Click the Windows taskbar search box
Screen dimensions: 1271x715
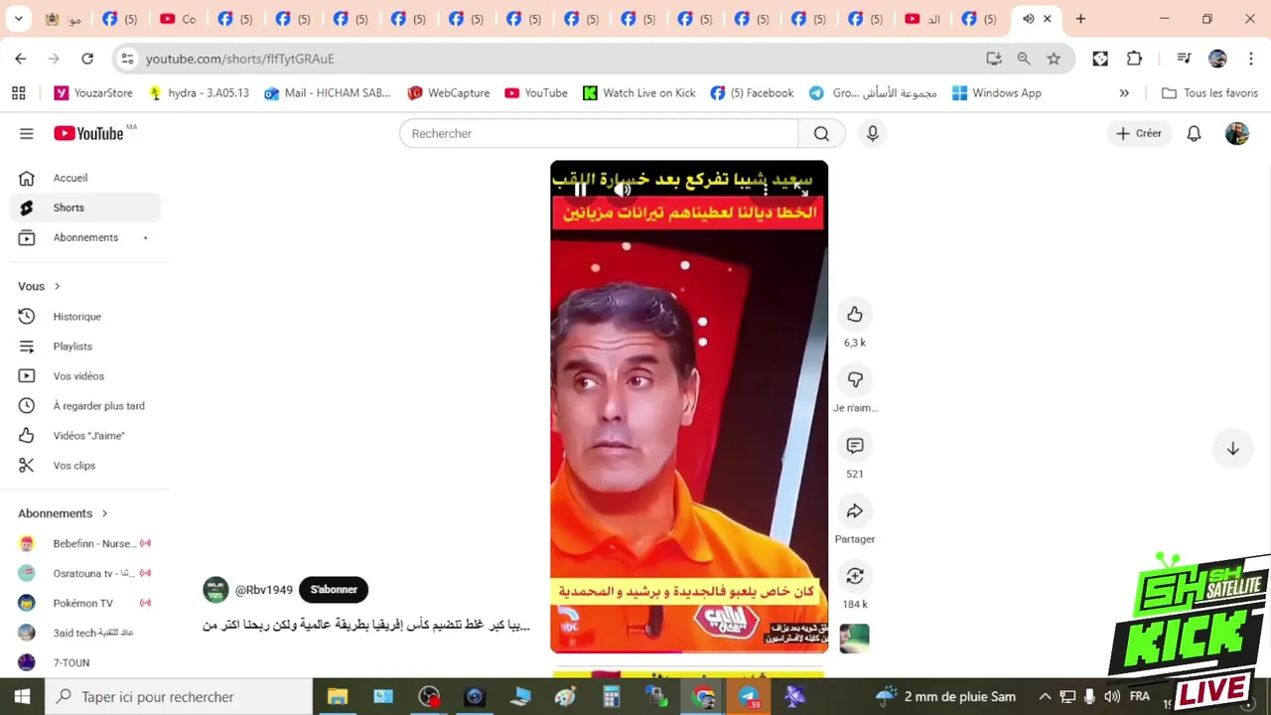coord(179,697)
